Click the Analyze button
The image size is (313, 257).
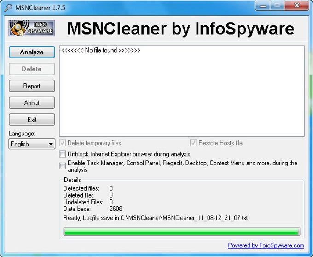coord(32,52)
